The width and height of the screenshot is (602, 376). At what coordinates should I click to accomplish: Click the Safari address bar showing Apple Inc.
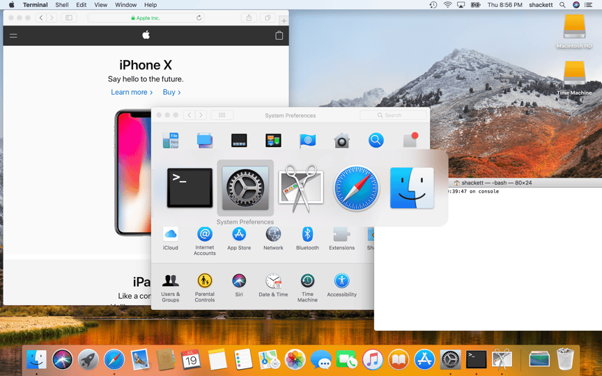tap(146, 17)
